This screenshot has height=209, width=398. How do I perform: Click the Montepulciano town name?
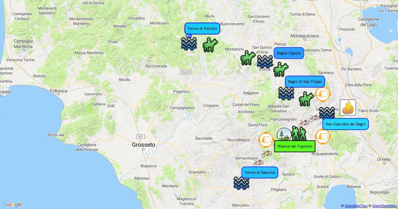pyautogui.click(x=304, y=36)
